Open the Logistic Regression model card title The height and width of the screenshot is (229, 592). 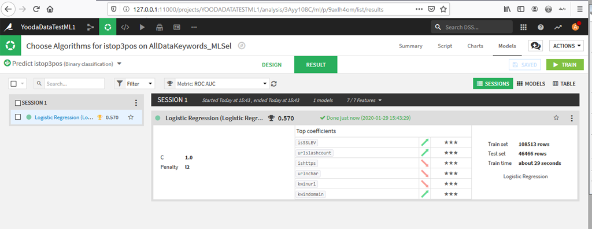(214, 119)
